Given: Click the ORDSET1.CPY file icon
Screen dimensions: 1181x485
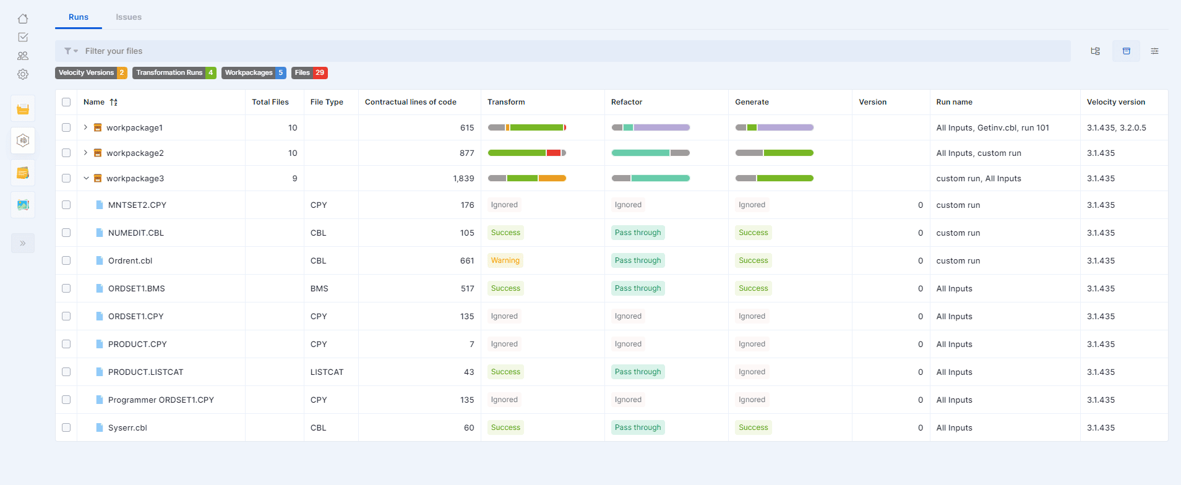Looking at the screenshot, I should coord(100,316).
